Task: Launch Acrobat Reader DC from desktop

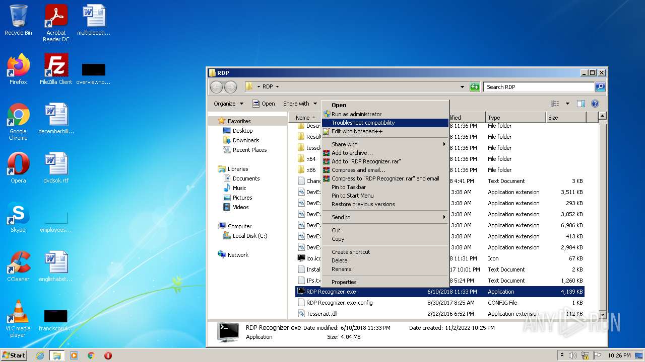Action: pos(56,23)
